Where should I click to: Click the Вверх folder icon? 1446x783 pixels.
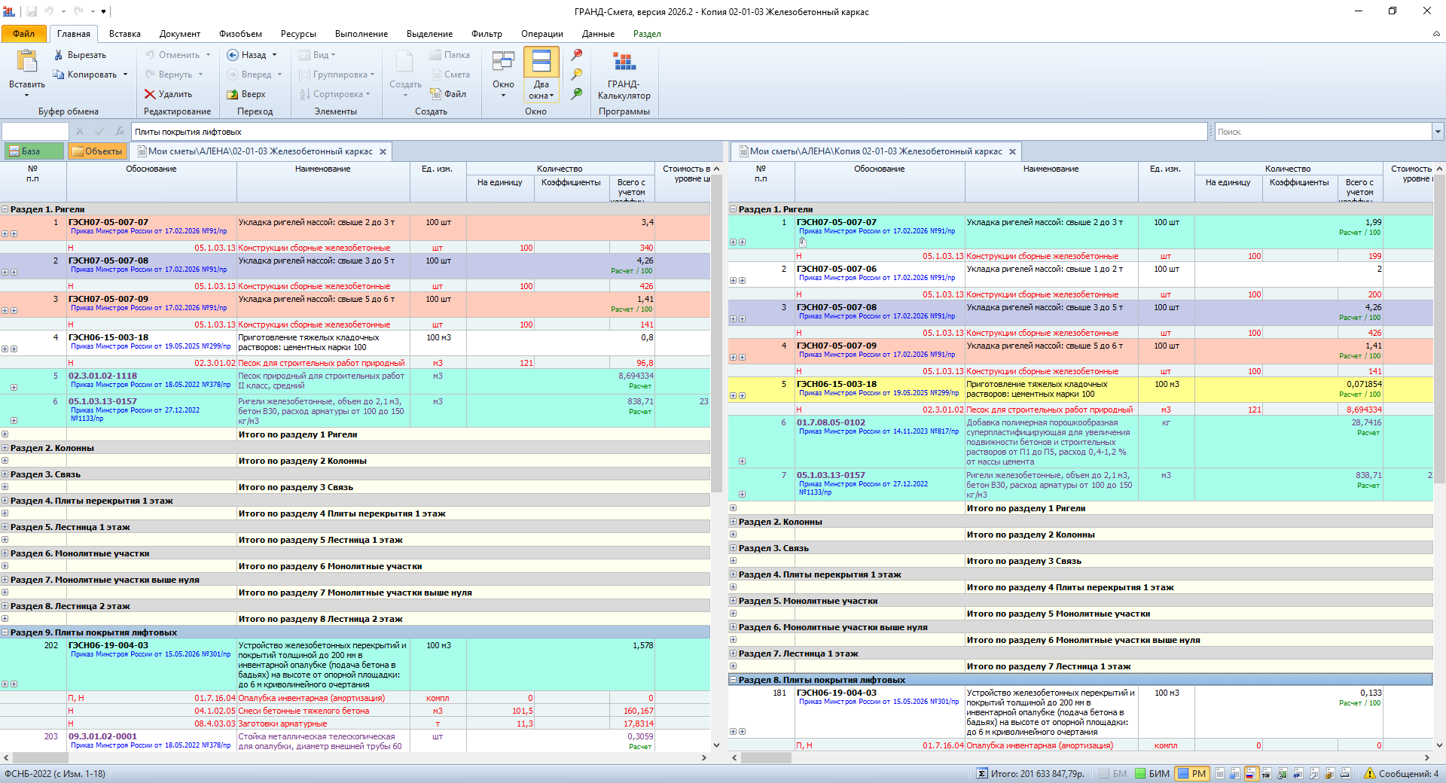[233, 94]
